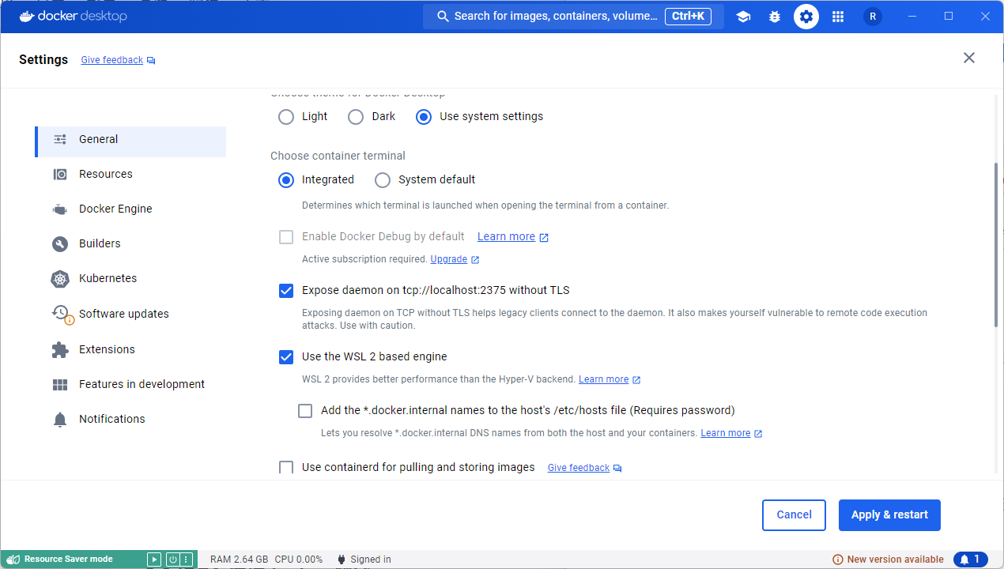Click the Resource Saver mode leaf whale icon
The image size is (1004, 569).
pos(13,560)
